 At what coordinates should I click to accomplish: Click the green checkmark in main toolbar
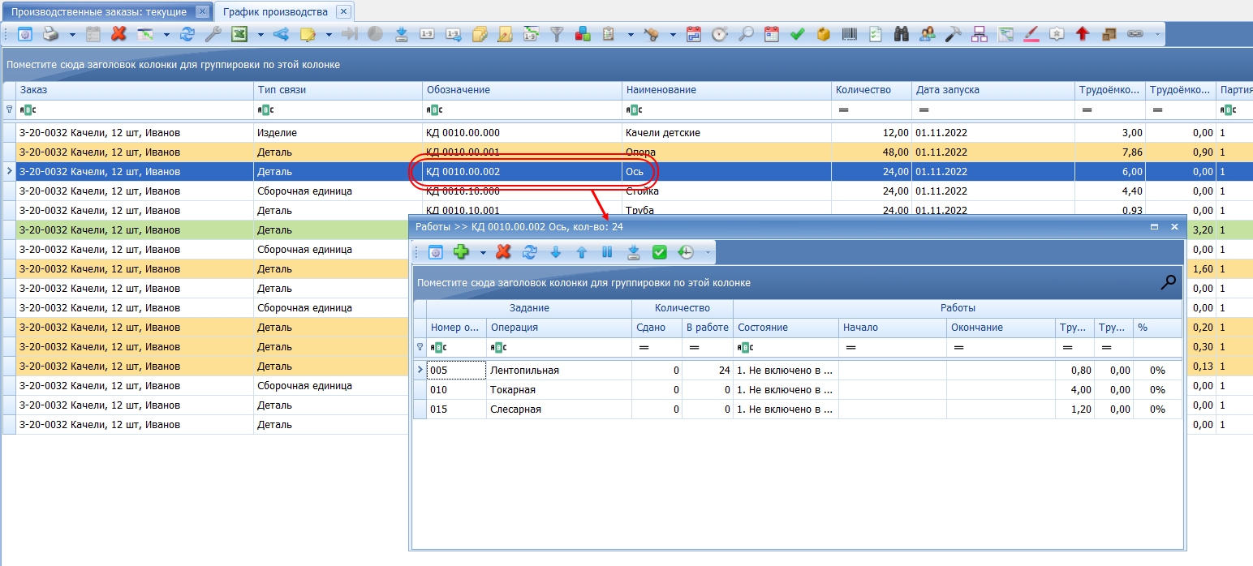(x=798, y=34)
